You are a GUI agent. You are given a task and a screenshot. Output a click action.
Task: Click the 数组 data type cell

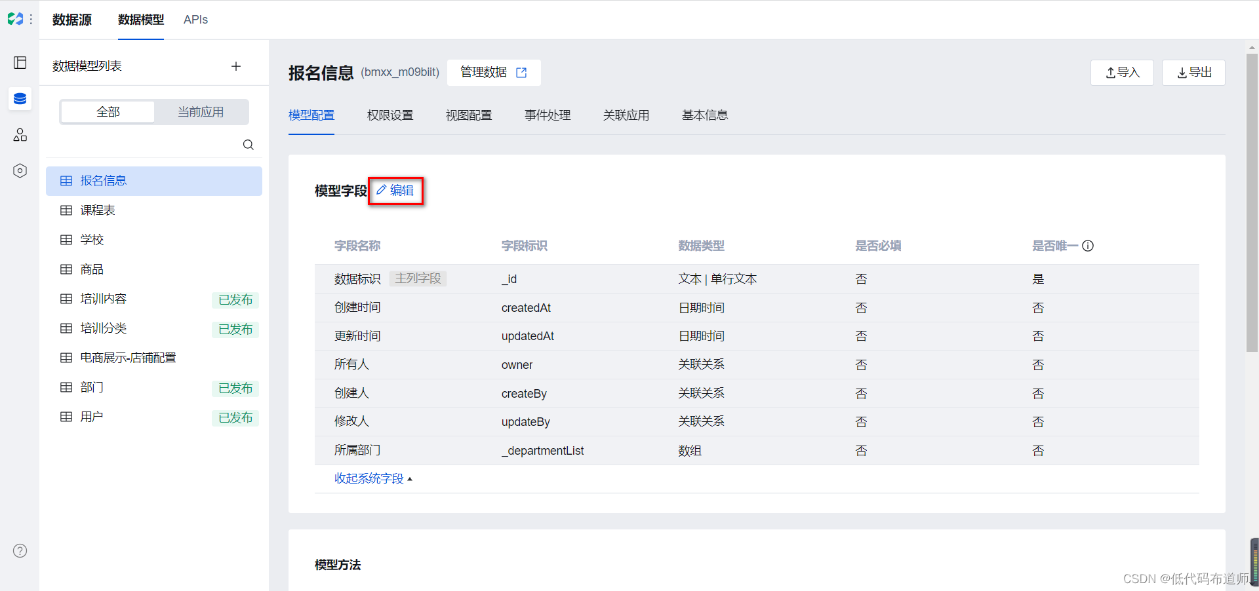pos(690,451)
